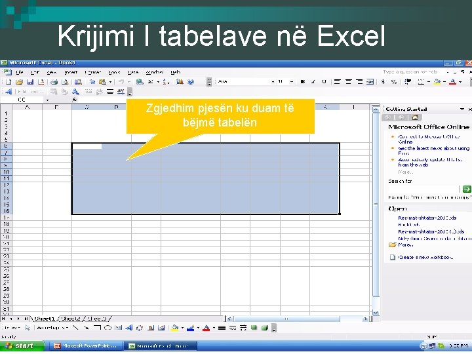Viewport: 472px width, 354px height.
Task: Apply Percent style with the % icon
Action: point(394,81)
